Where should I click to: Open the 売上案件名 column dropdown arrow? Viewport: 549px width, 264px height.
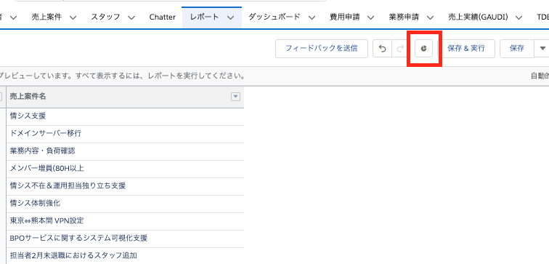(x=235, y=97)
